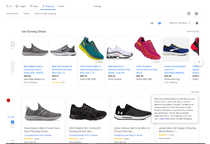This screenshot has width=210, height=144.
Task: Compare prices from 4 stores for New Balance
Action: pos(38,135)
